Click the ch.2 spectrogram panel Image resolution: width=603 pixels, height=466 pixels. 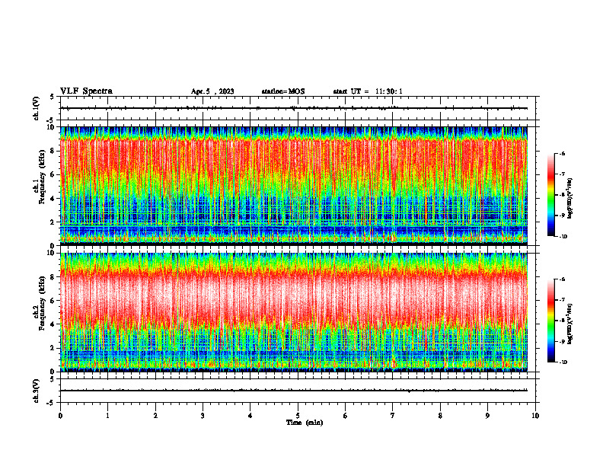[x=294, y=312]
